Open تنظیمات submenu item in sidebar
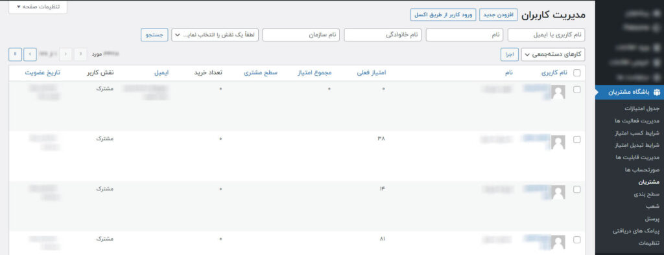Screen dimensions: 664x255 (648, 243)
